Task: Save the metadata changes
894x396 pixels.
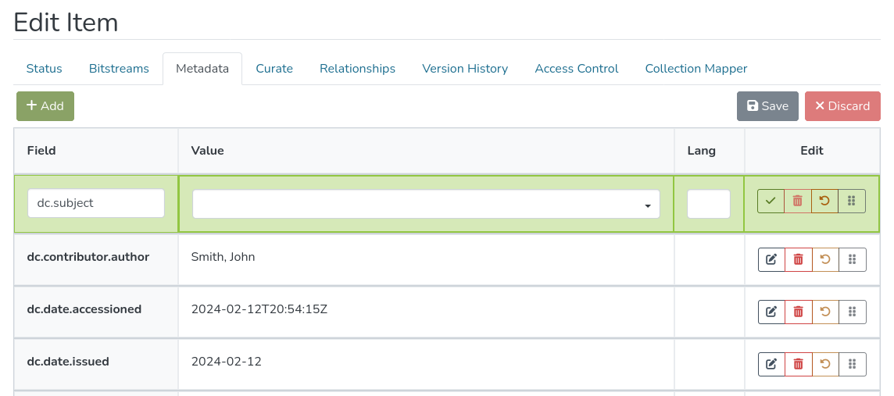Action: tap(767, 106)
